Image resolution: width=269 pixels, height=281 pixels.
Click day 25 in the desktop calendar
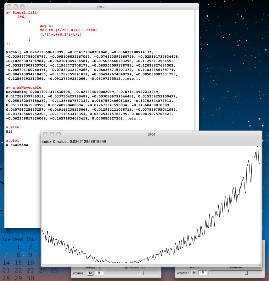(54, 270)
